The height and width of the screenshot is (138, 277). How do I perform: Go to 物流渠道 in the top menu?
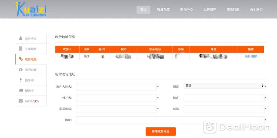point(163,10)
